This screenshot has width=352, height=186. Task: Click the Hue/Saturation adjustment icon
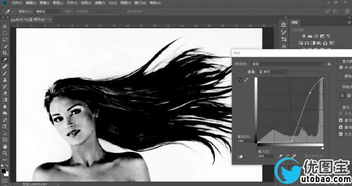[x=301, y=43]
